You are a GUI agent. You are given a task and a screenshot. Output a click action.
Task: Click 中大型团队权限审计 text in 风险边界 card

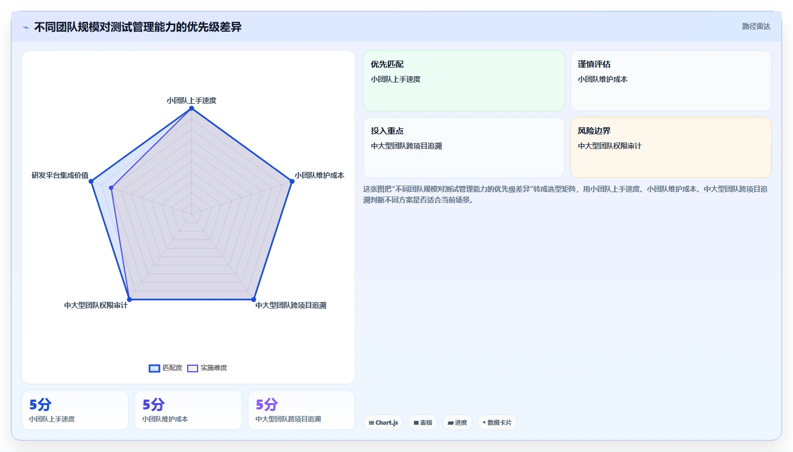[x=610, y=146]
